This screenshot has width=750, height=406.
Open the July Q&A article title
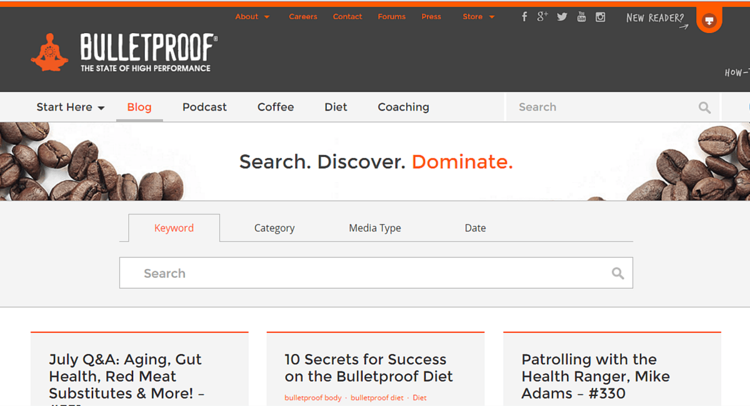pos(127,379)
